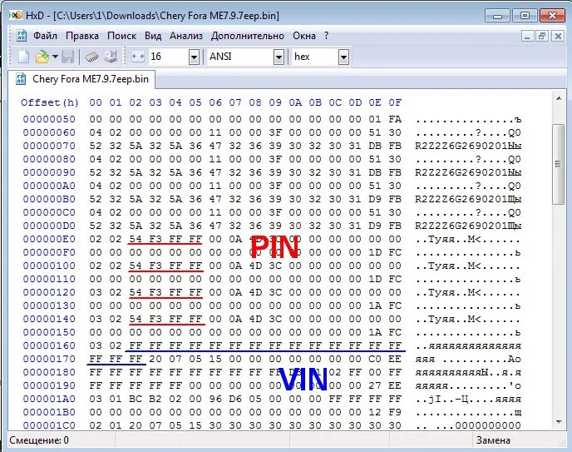Open the ANSI charset dropdown
The image size is (572, 452).
[279, 57]
